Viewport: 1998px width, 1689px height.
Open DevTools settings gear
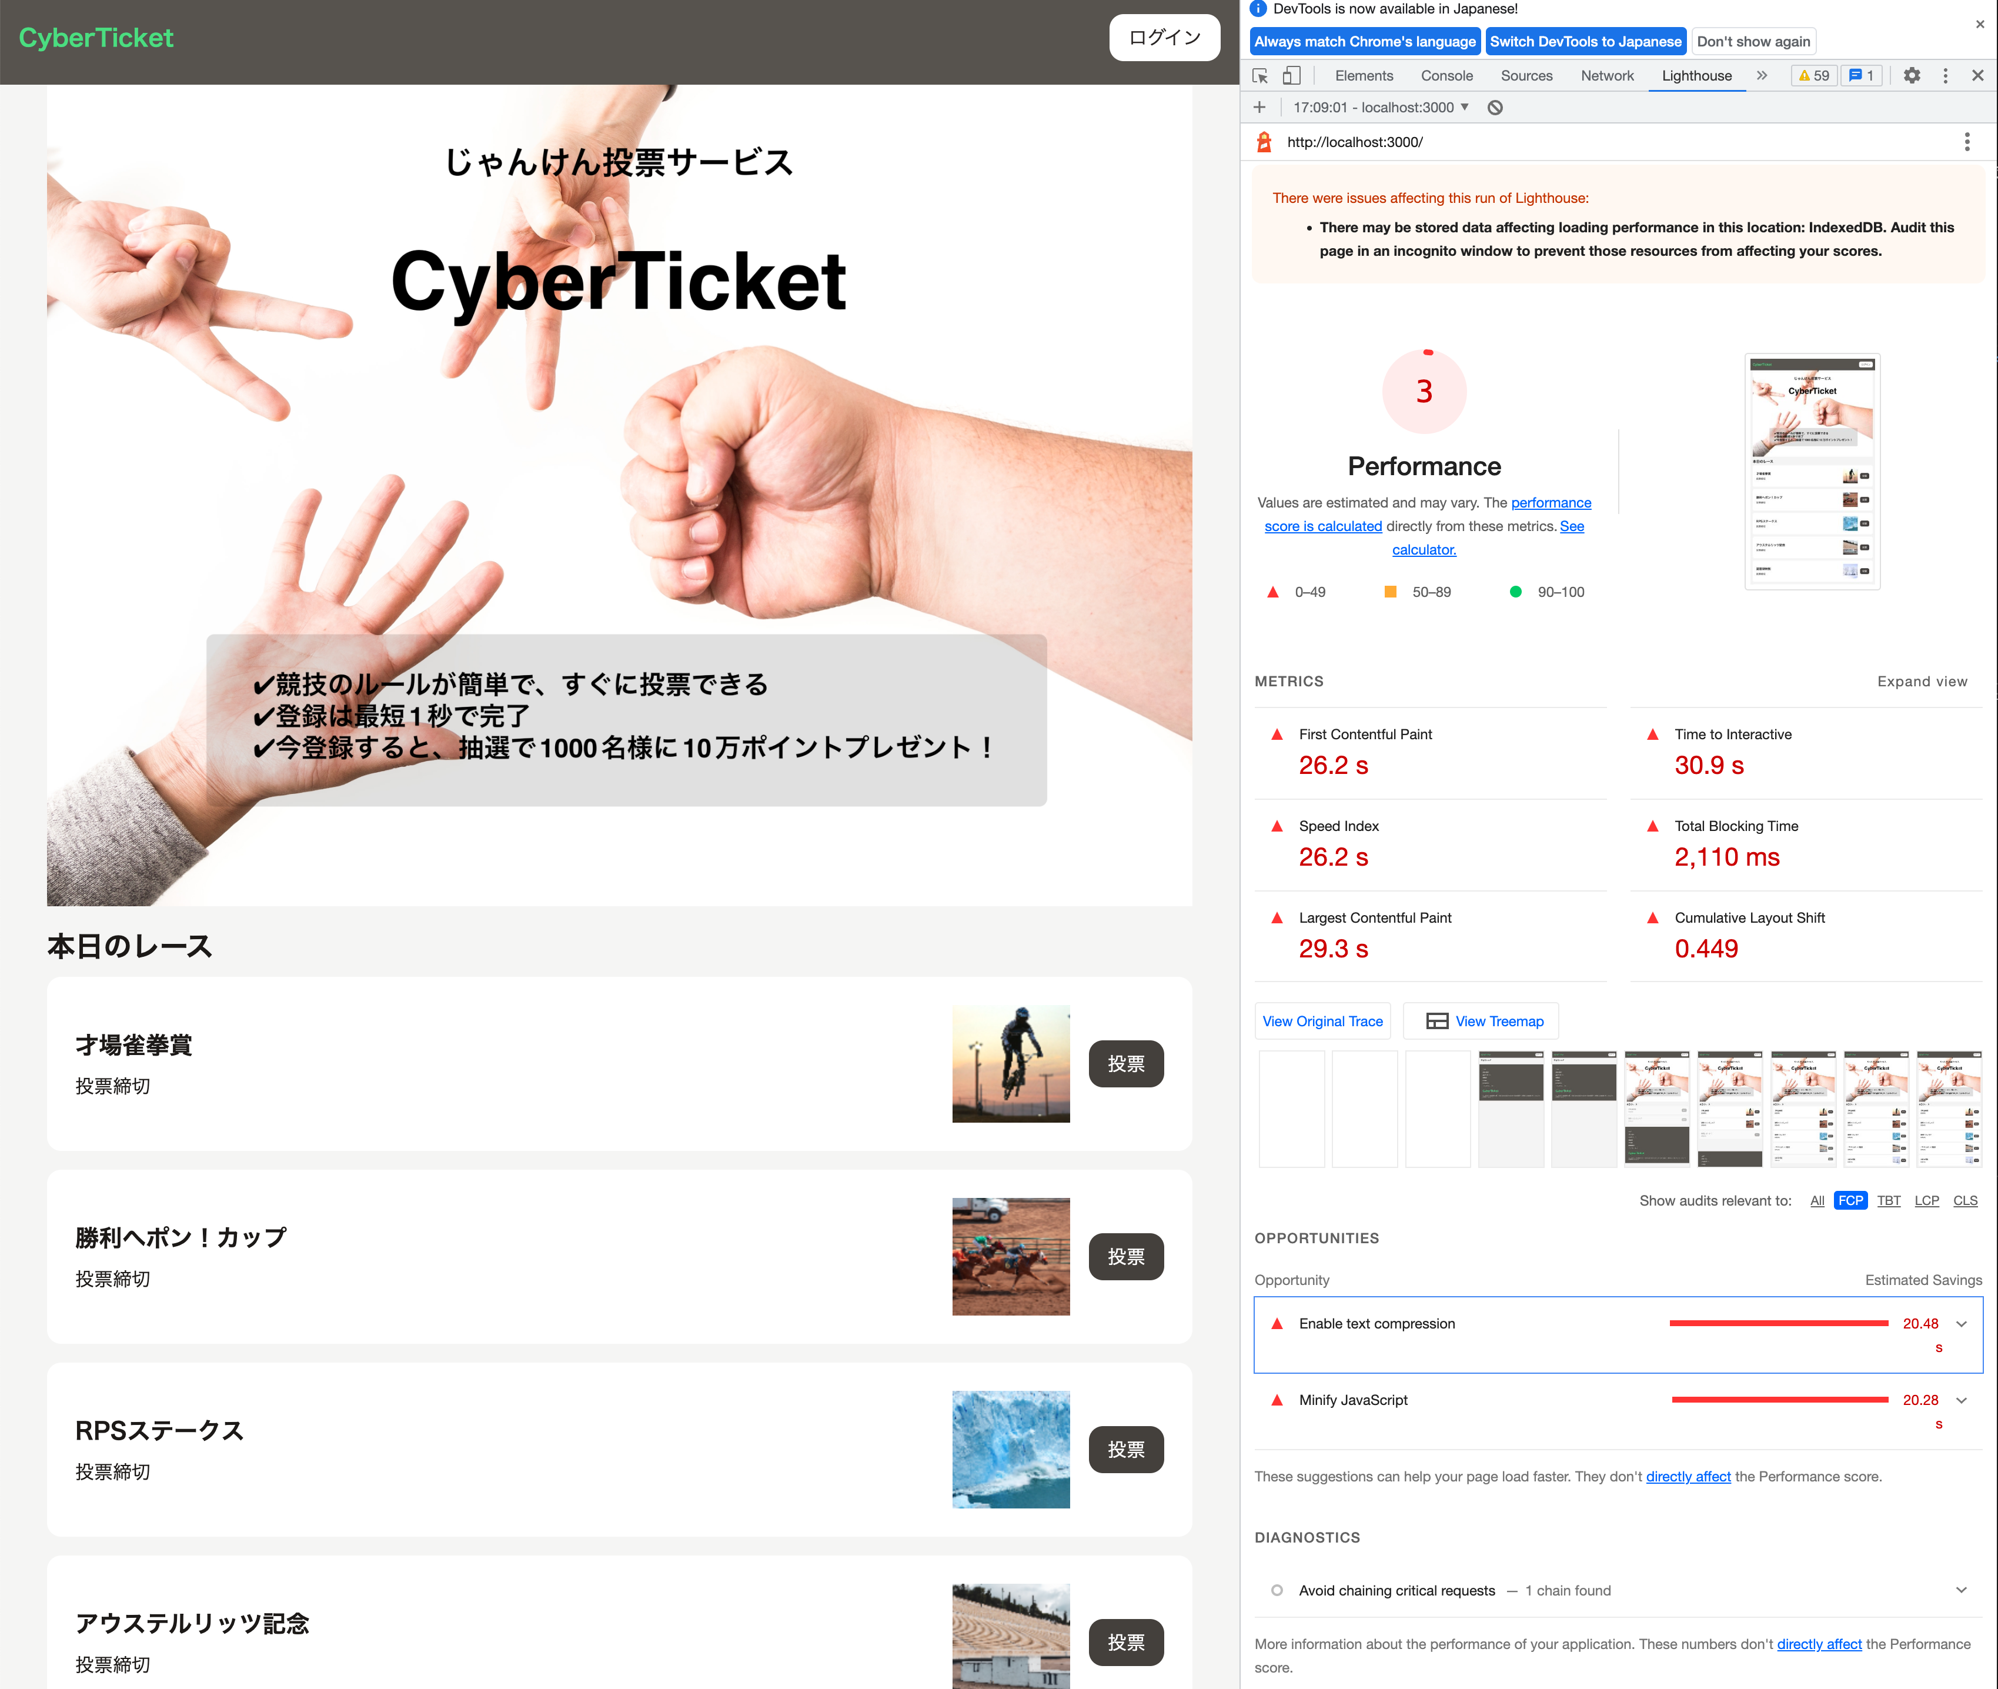pos(1911,76)
